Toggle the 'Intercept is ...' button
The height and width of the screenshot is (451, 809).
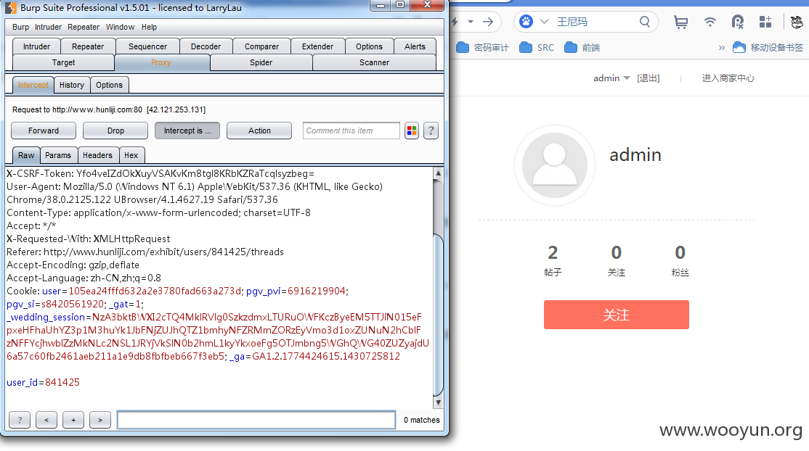point(187,131)
